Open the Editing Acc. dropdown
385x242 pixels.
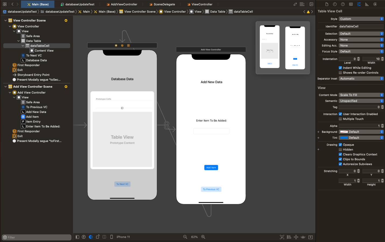click(361, 45)
